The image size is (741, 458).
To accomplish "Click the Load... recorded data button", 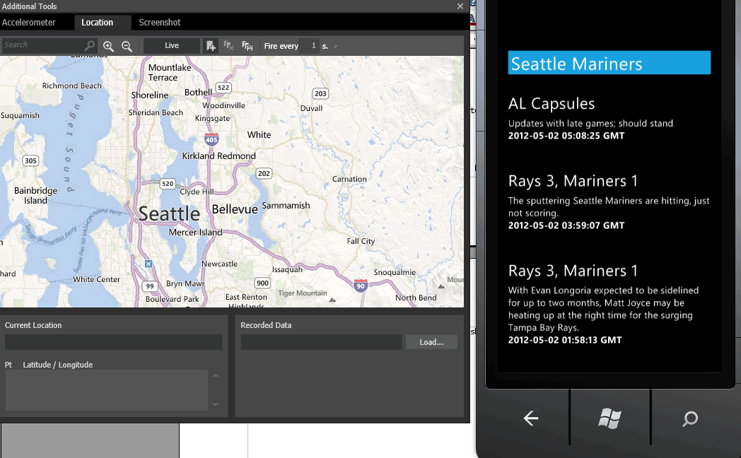I will (431, 342).
